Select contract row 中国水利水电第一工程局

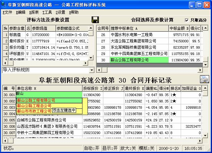(150, 35)
